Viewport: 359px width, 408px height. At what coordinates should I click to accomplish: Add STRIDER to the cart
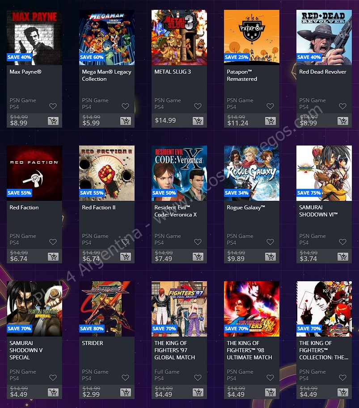point(126,392)
